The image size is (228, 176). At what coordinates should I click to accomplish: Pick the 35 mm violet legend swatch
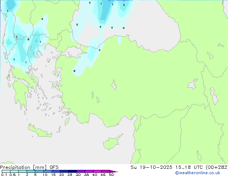pyautogui.click(x=89, y=171)
